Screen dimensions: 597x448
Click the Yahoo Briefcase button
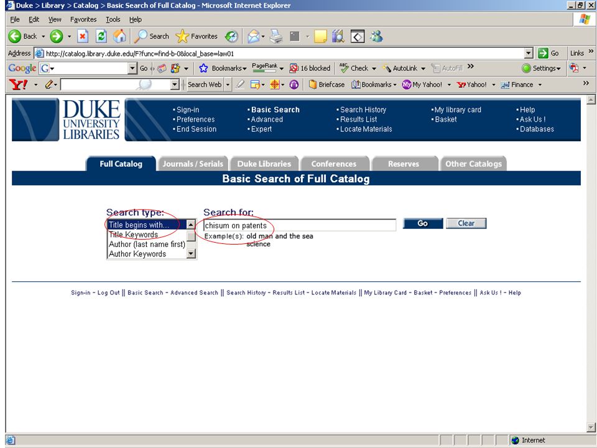coord(326,85)
